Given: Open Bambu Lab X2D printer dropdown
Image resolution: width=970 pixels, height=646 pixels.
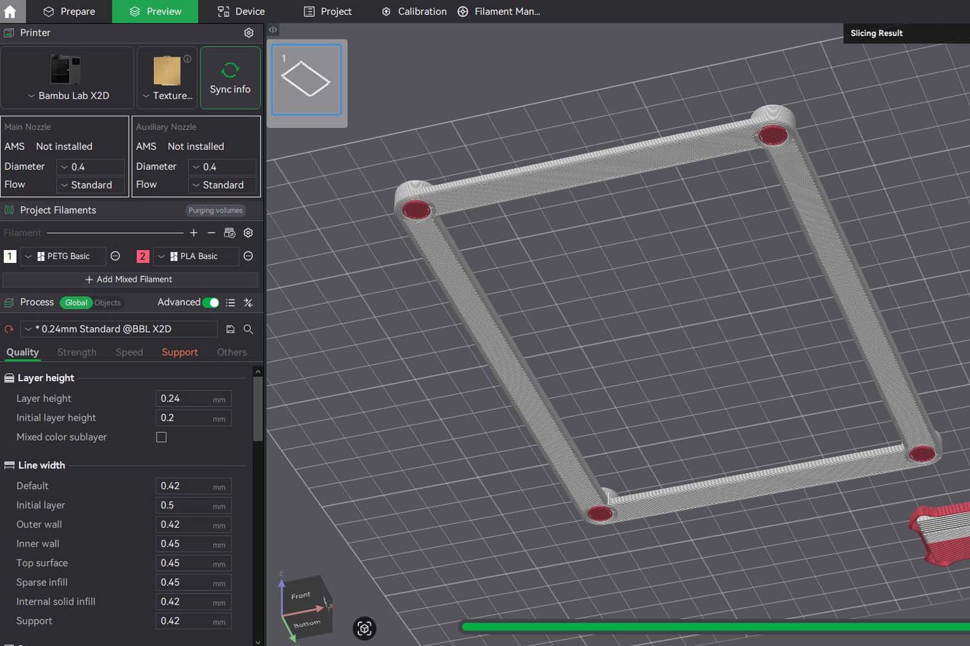Looking at the screenshot, I should tap(67, 96).
